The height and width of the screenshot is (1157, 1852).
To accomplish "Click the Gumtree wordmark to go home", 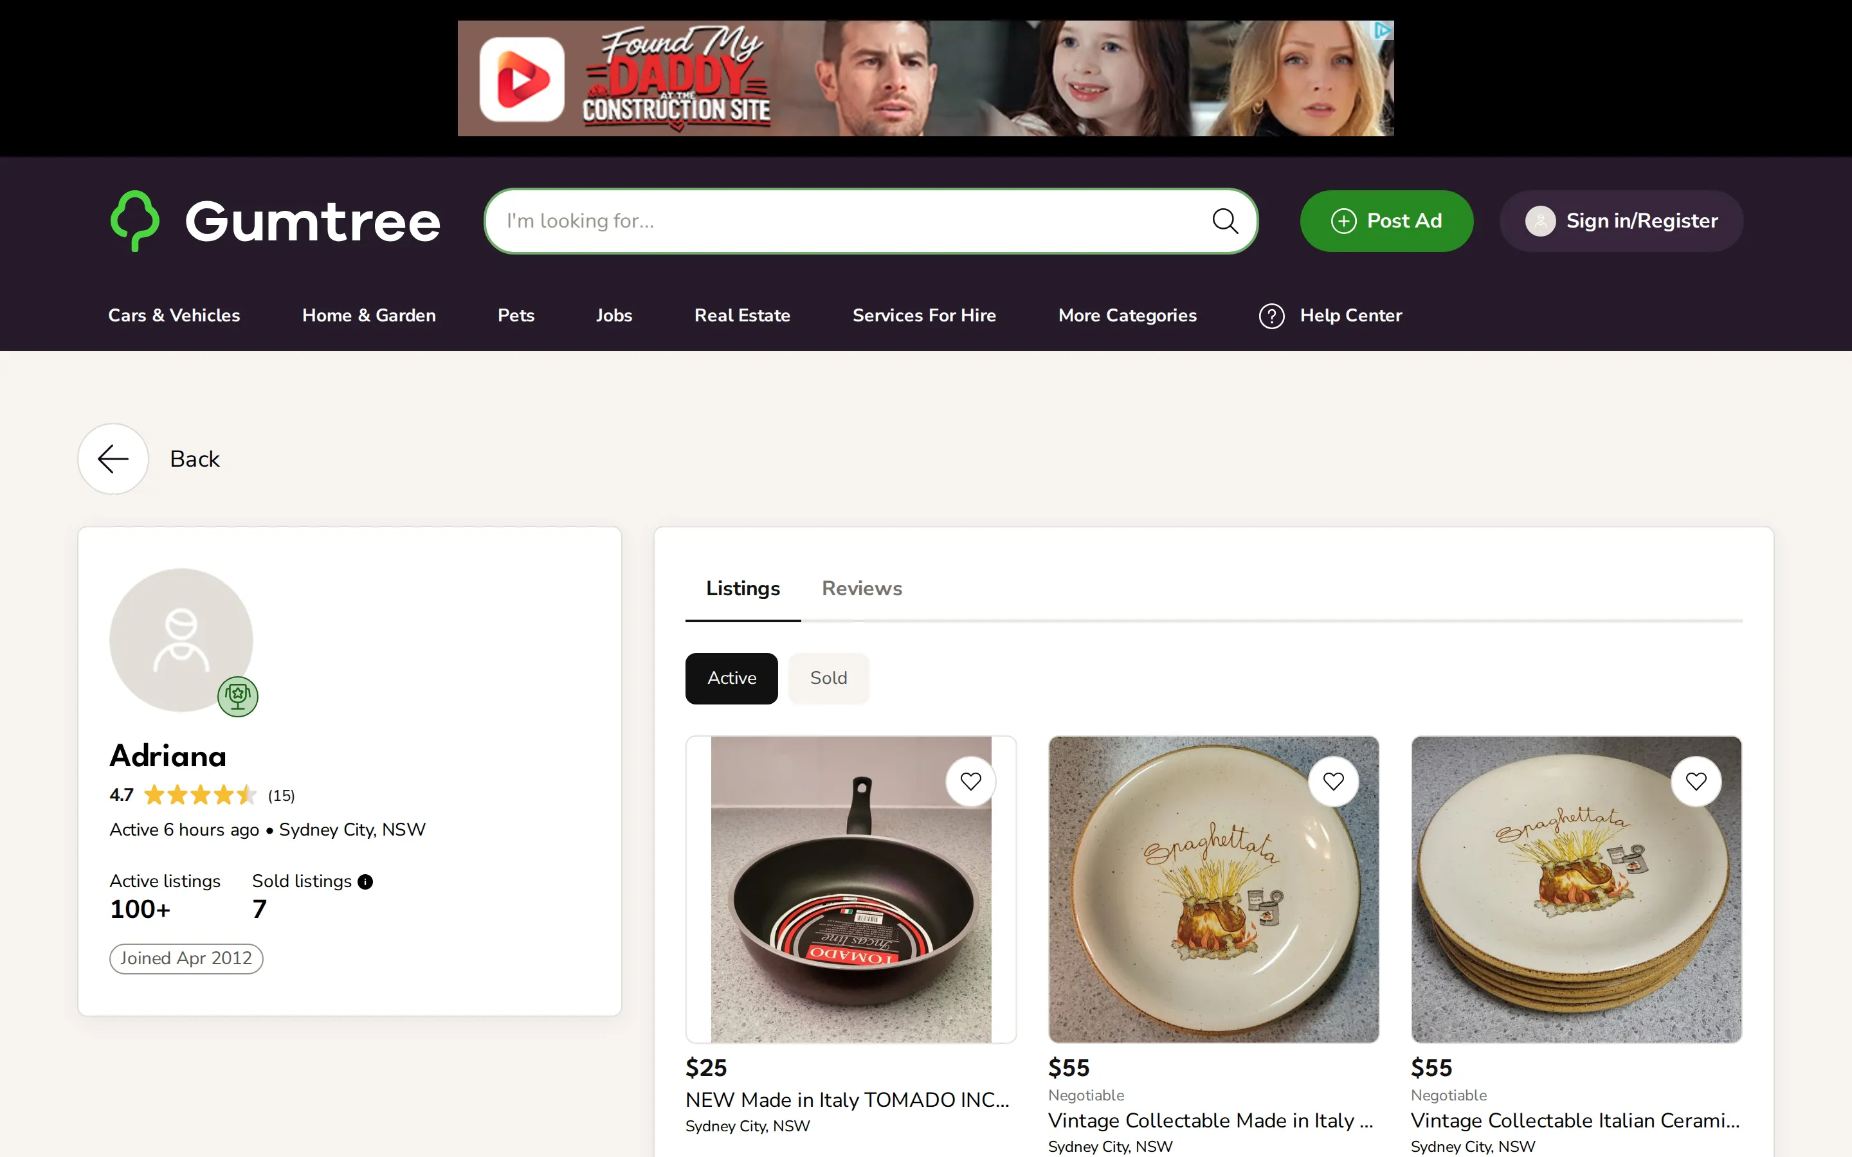I will (x=313, y=222).
